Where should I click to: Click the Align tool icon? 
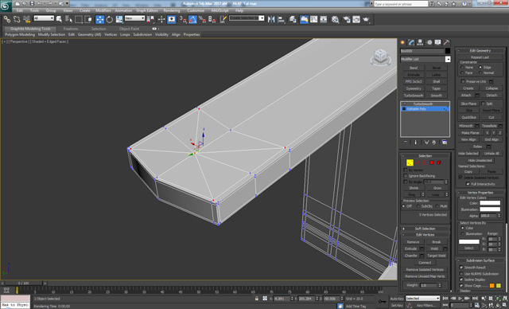[x=281, y=19]
